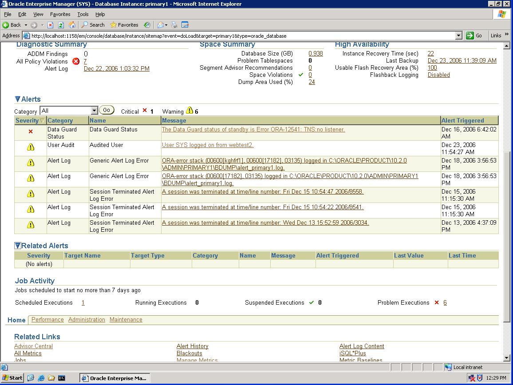The width and height of the screenshot is (513, 385).
Task: Click the Database Size value 0.938
Action: click(316, 53)
